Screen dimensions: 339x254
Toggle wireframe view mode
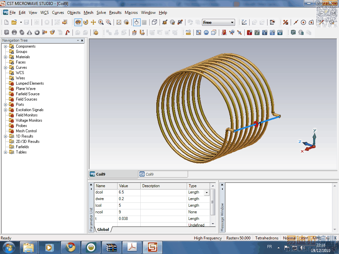click(x=154, y=22)
